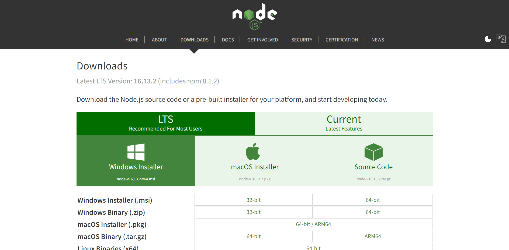Visit the CERTIFICATION page
Screen dimensions: 509x250
(x=341, y=40)
